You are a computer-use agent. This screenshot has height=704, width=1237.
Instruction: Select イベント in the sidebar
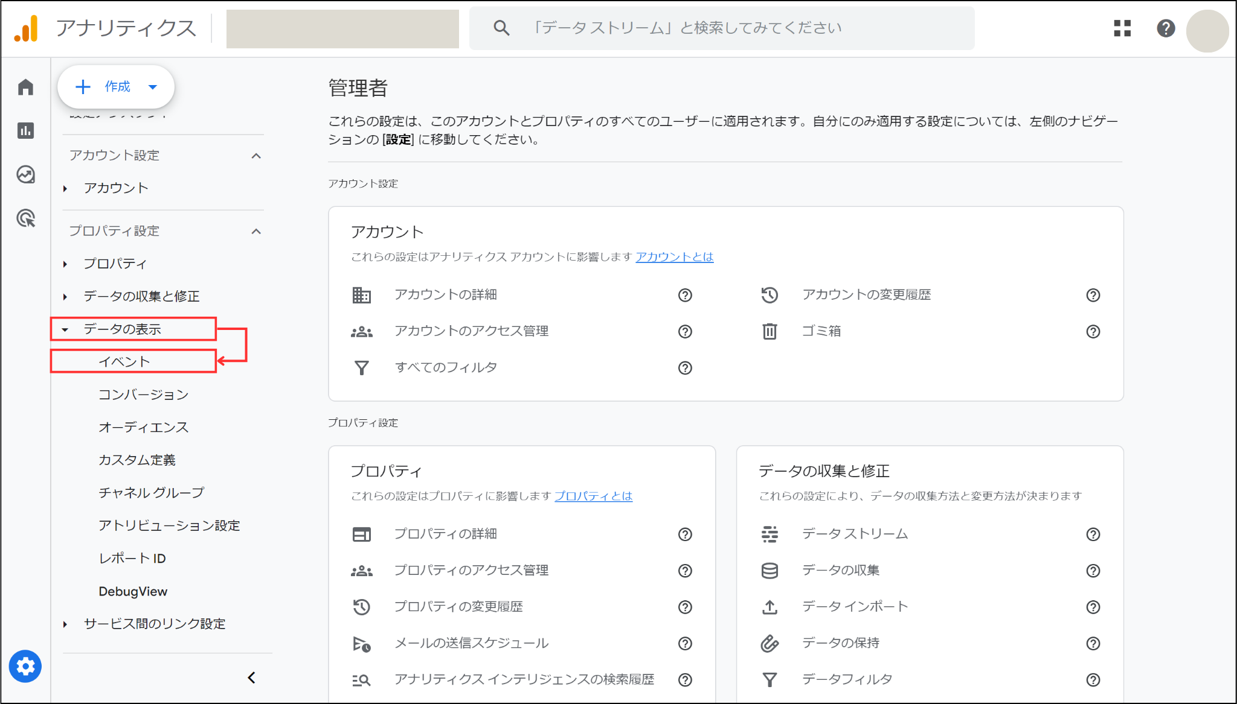tap(124, 361)
